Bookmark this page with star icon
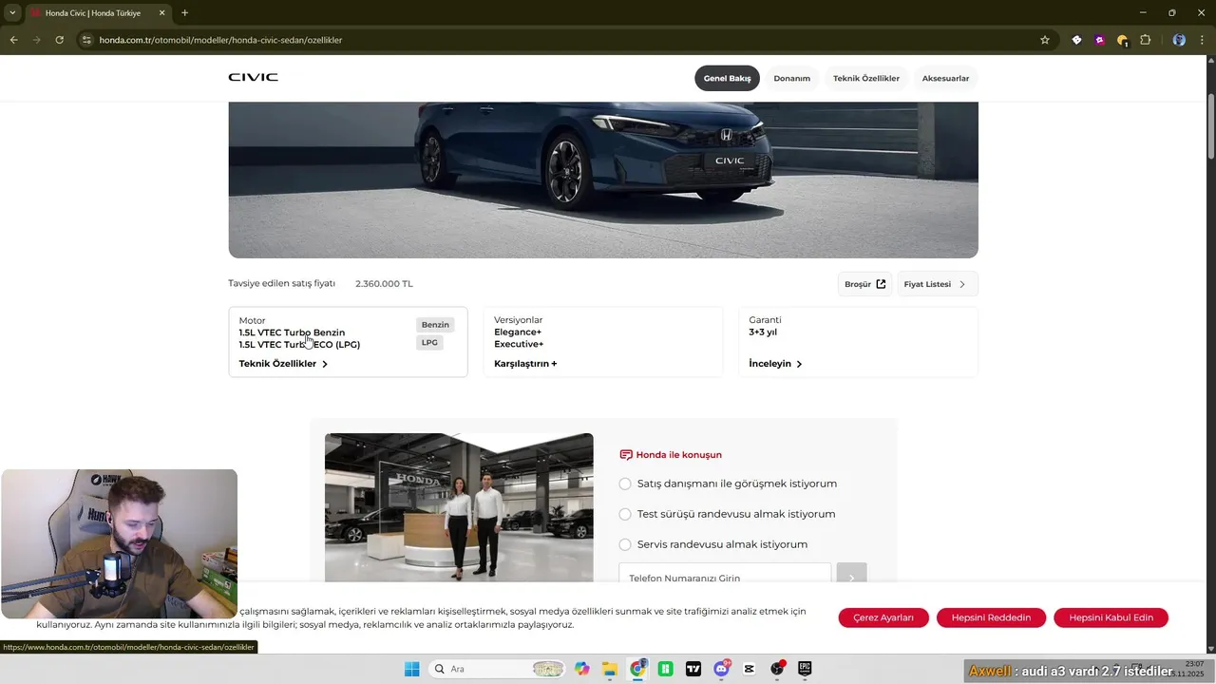Viewport: 1216px width, 684px height. tap(1045, 40)
